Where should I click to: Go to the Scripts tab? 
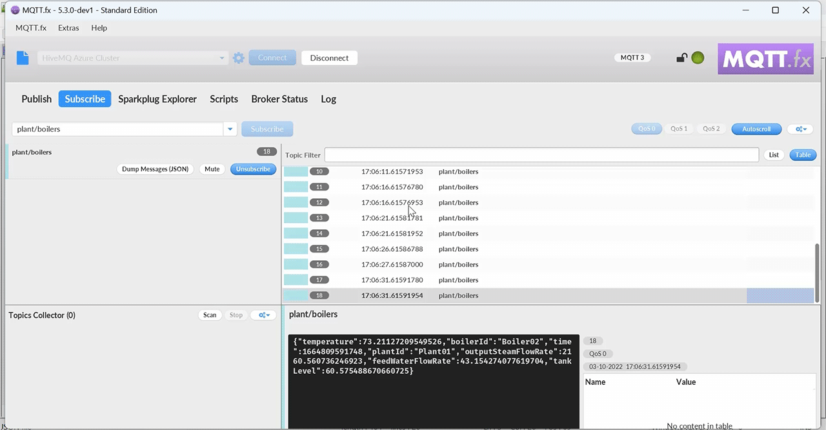pyautogui.click(x=224, y=99)
